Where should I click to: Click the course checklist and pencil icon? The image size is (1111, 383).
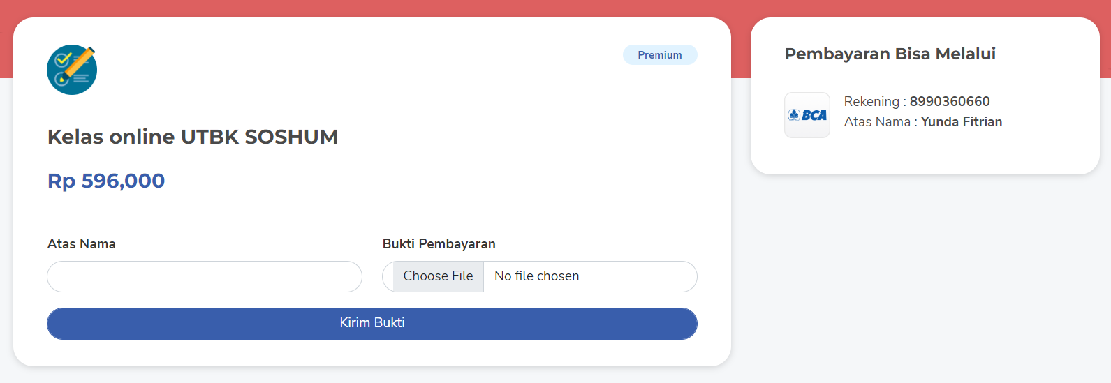tap(72, 70)
